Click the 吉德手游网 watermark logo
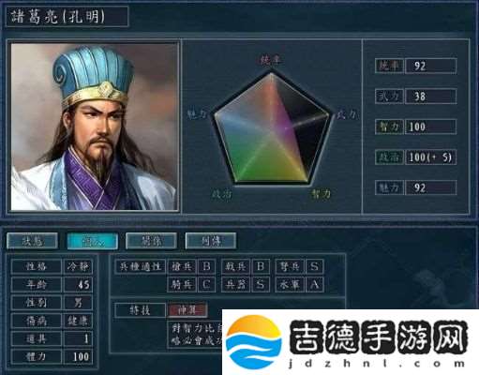Image resolution: width=479 pixels, height=375 pixels. 351,342
